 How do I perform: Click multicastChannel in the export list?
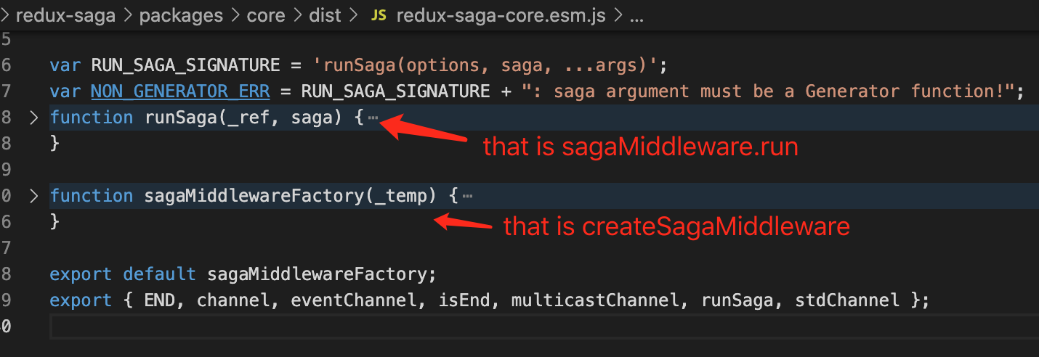pyautogui.click(x=596, y=300)
